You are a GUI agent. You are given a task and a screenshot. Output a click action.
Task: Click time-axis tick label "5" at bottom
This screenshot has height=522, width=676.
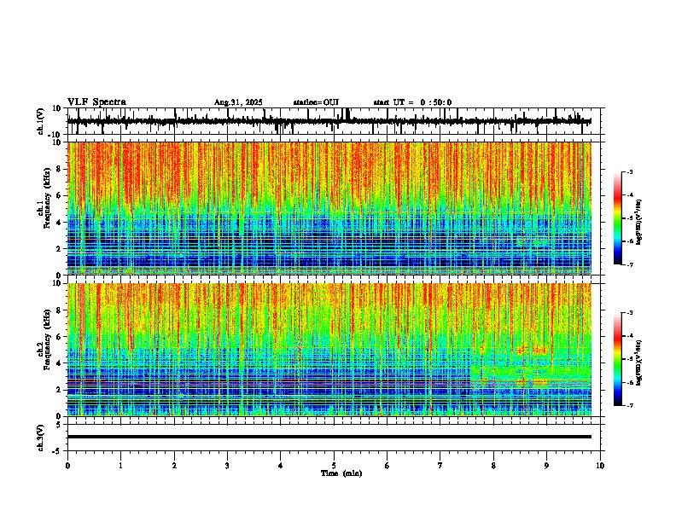click(x=334, y=466)
